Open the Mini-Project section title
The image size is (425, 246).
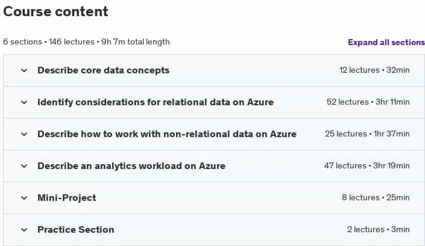click(67, 198)
